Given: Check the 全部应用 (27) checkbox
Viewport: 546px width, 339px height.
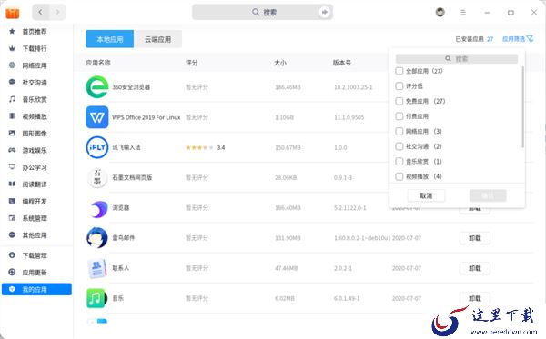Looking at the screenshot, I should pyautogui.click(x=399, y=71).
